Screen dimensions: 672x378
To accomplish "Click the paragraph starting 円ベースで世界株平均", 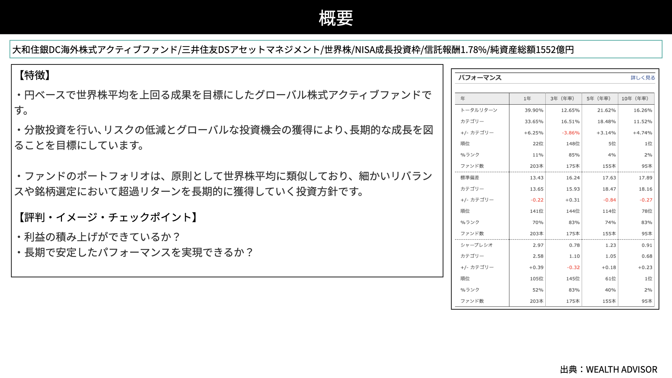I will click(223, 102).
